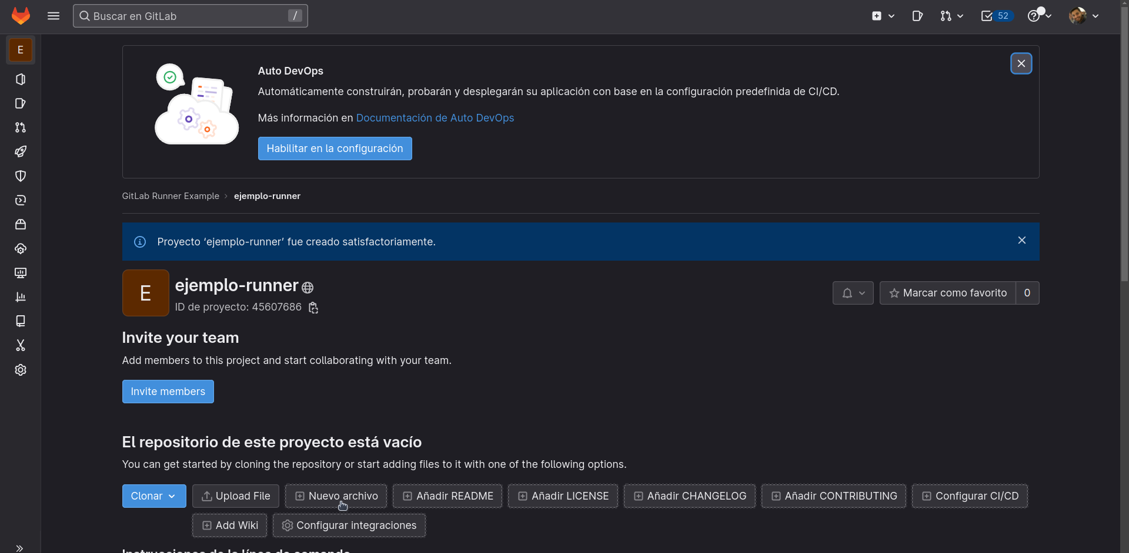The height and width of the screenshot is (553, 1129).
Task: Open Wiki book icon in sidebar
Action: click(x=21, y=321)
